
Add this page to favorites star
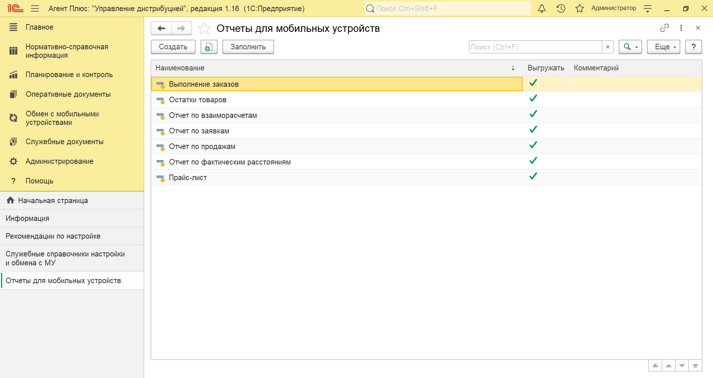click(x=204, y=29)
